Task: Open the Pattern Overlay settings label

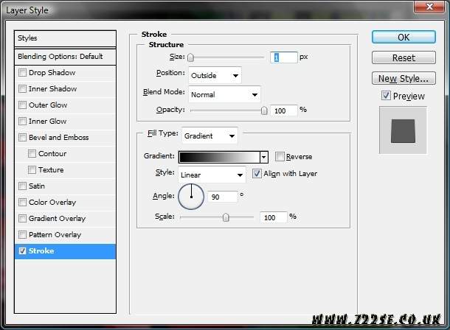Action: point(55,235)
